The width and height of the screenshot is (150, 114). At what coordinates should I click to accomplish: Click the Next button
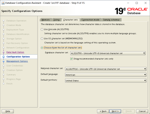[115, 111]
